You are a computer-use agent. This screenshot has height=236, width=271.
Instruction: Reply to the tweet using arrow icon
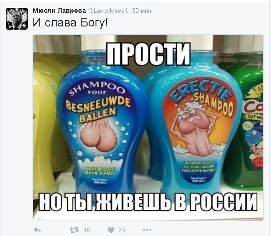37,230
